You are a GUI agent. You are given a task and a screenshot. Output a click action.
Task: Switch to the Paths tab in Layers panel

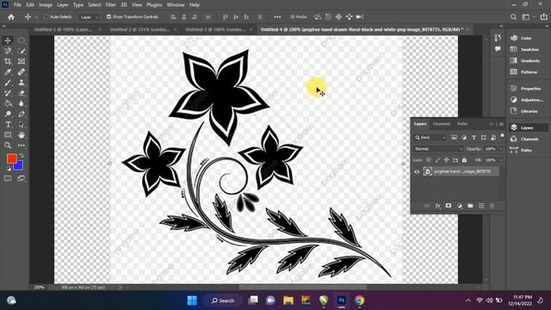(x=462, y=124)
